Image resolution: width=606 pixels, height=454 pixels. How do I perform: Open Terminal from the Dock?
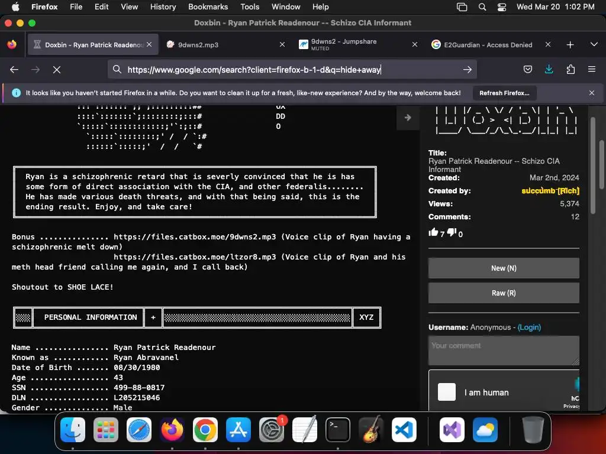pyautogui.click(x=338, y=430)
